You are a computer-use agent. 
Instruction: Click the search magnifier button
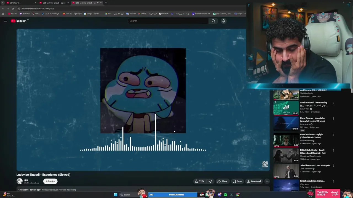213,21
